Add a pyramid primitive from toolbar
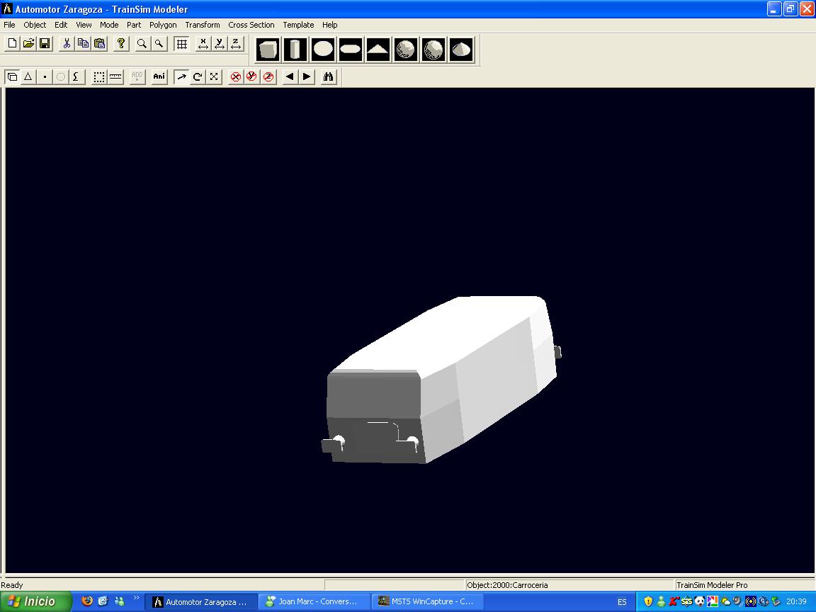This screenshot has width=816, height=612. (378, 50)
